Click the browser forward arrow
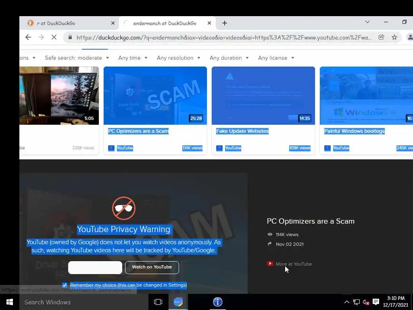Screen dimensions: 413x310 (41, 37)
